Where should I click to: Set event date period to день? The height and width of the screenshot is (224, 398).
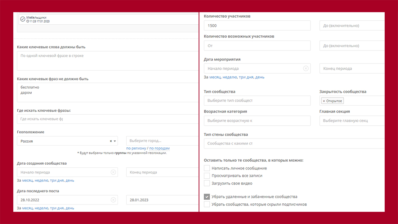point(260,77)
